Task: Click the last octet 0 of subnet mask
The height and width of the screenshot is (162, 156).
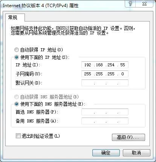Action: pyautogui.click(x=122, y=74)
